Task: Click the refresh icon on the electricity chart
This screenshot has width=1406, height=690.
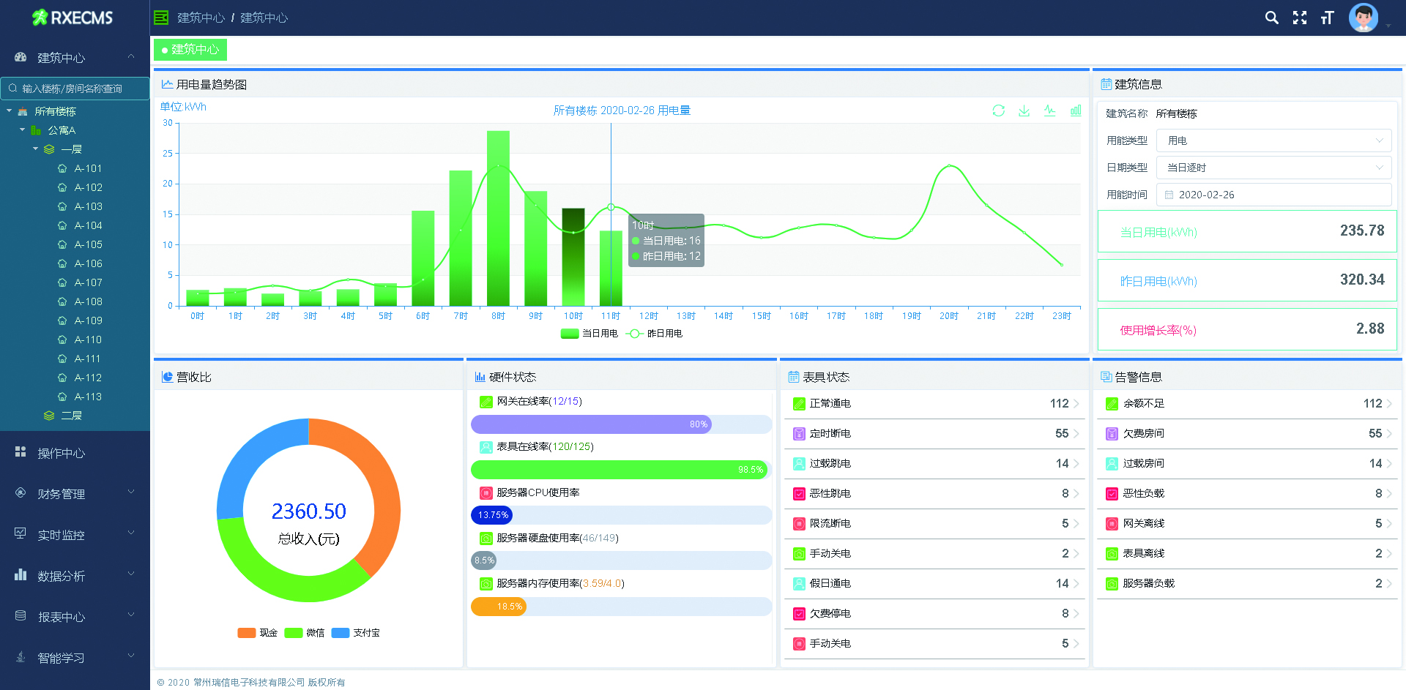Action: [998, 110]
